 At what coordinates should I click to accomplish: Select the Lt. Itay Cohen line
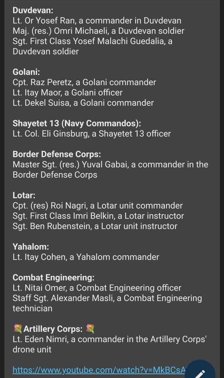[86, 257]
